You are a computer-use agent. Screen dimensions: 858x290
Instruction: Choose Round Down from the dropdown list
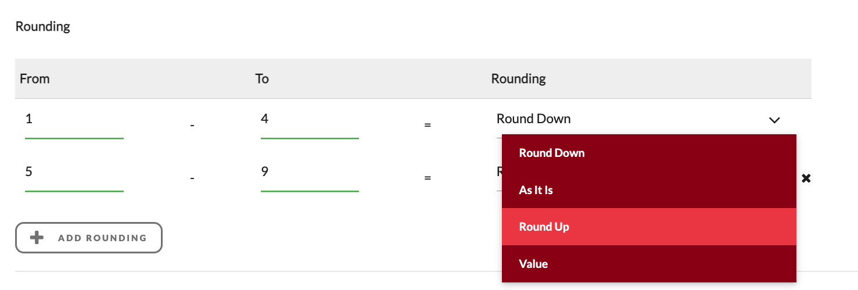point(649,153)
